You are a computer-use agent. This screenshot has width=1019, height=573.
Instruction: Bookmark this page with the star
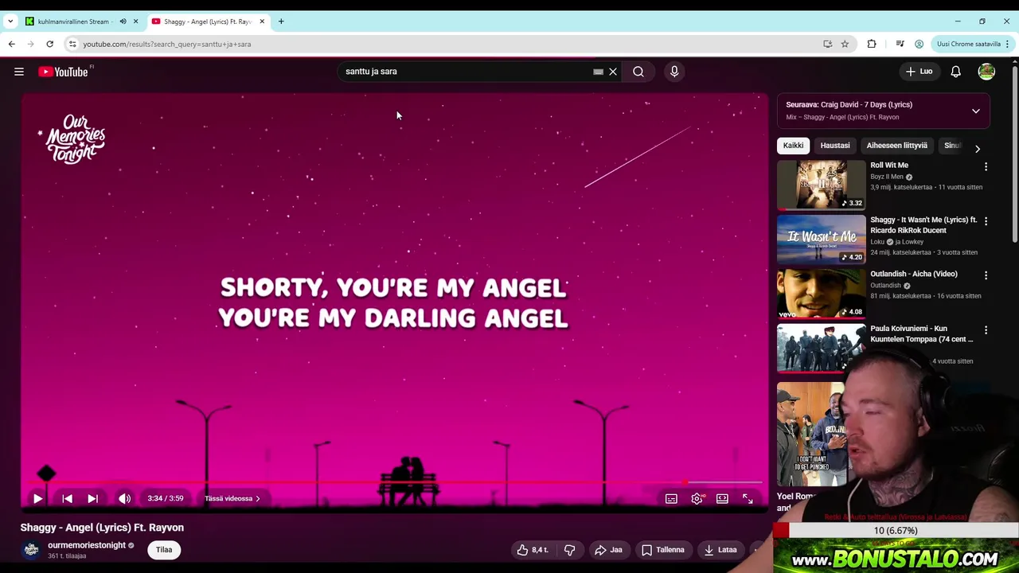click(845, 44)
